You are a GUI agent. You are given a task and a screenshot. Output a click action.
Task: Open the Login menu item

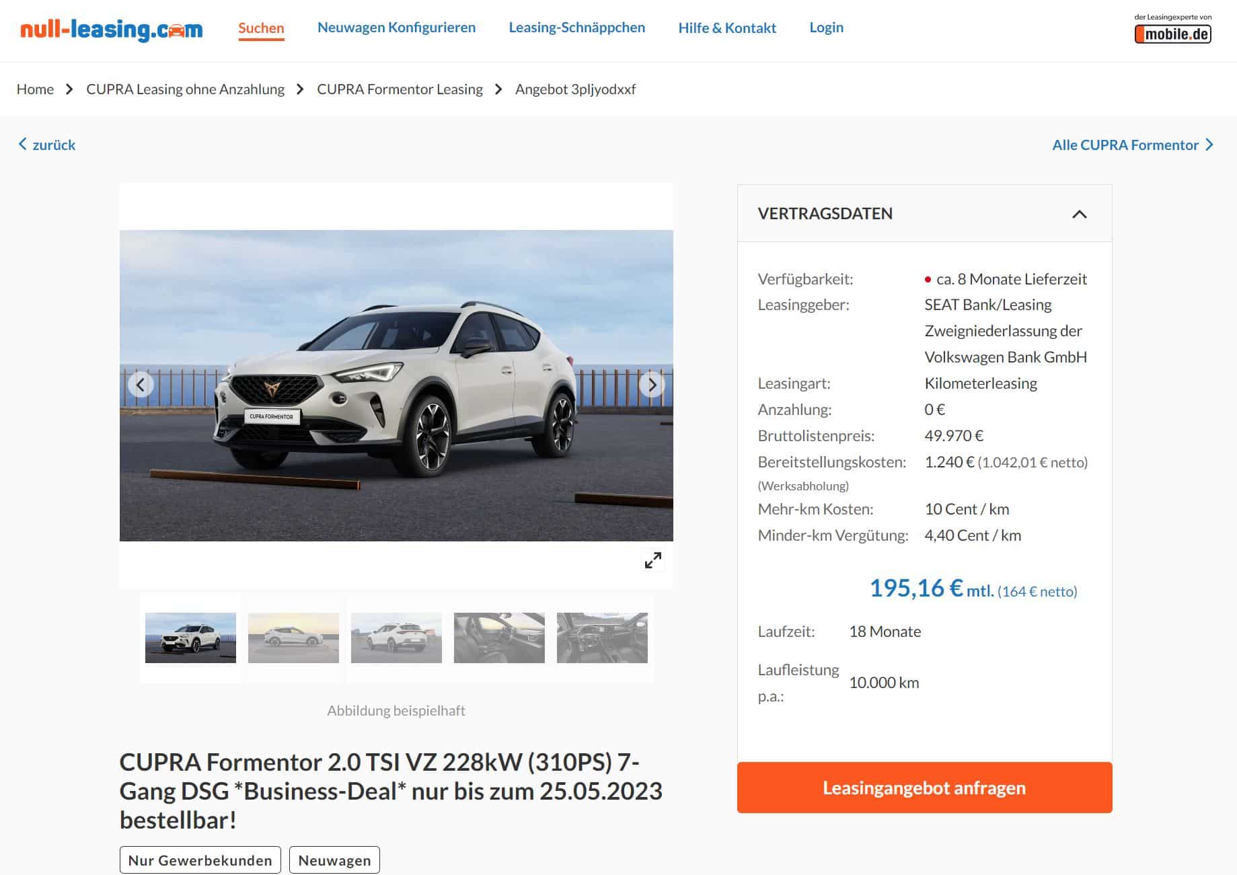pos(826,28)
